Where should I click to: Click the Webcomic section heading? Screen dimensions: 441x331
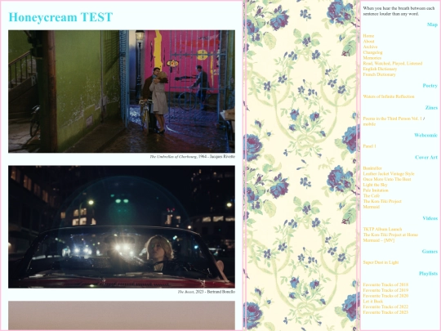tap(425, 135)
